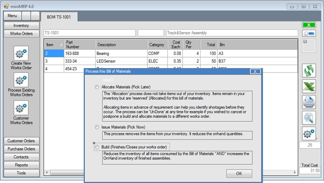This screenshot has height=183, width=324.
Task: Click the green refresh arrows icon
Action: (x=309, y=71)
